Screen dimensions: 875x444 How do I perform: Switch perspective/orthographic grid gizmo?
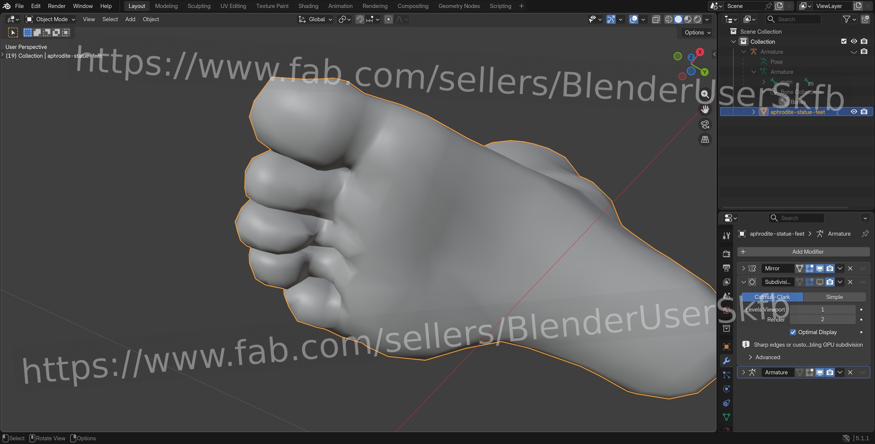click(x=705, y=140)
